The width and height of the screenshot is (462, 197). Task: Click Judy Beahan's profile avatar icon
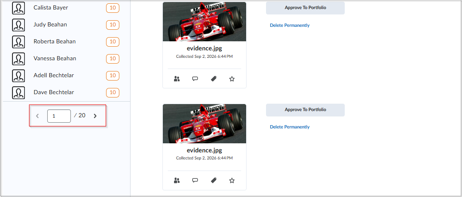pos(18,25)
